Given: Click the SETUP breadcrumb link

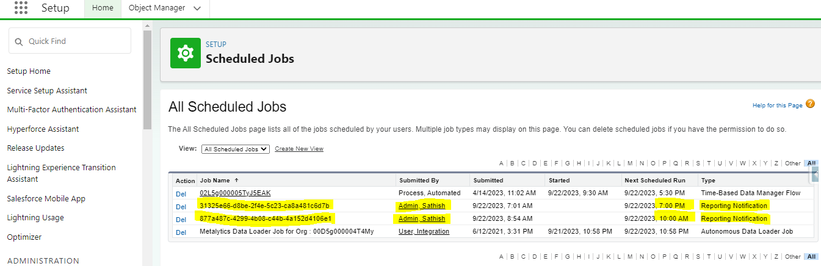Looking at the screenshot, I should point(216,45).
